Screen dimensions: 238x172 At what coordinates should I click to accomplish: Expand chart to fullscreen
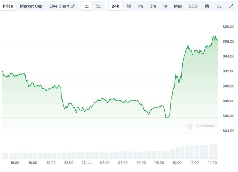click(x=231, y=6)
